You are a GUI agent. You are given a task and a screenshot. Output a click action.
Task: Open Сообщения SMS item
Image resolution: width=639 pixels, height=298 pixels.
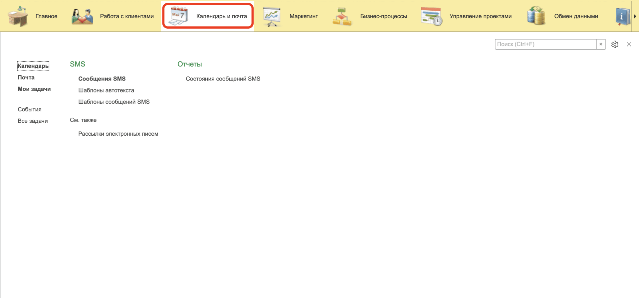coord(102,79)
